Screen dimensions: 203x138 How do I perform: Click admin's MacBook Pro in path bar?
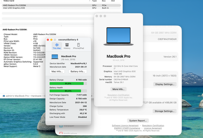(17, 96)
